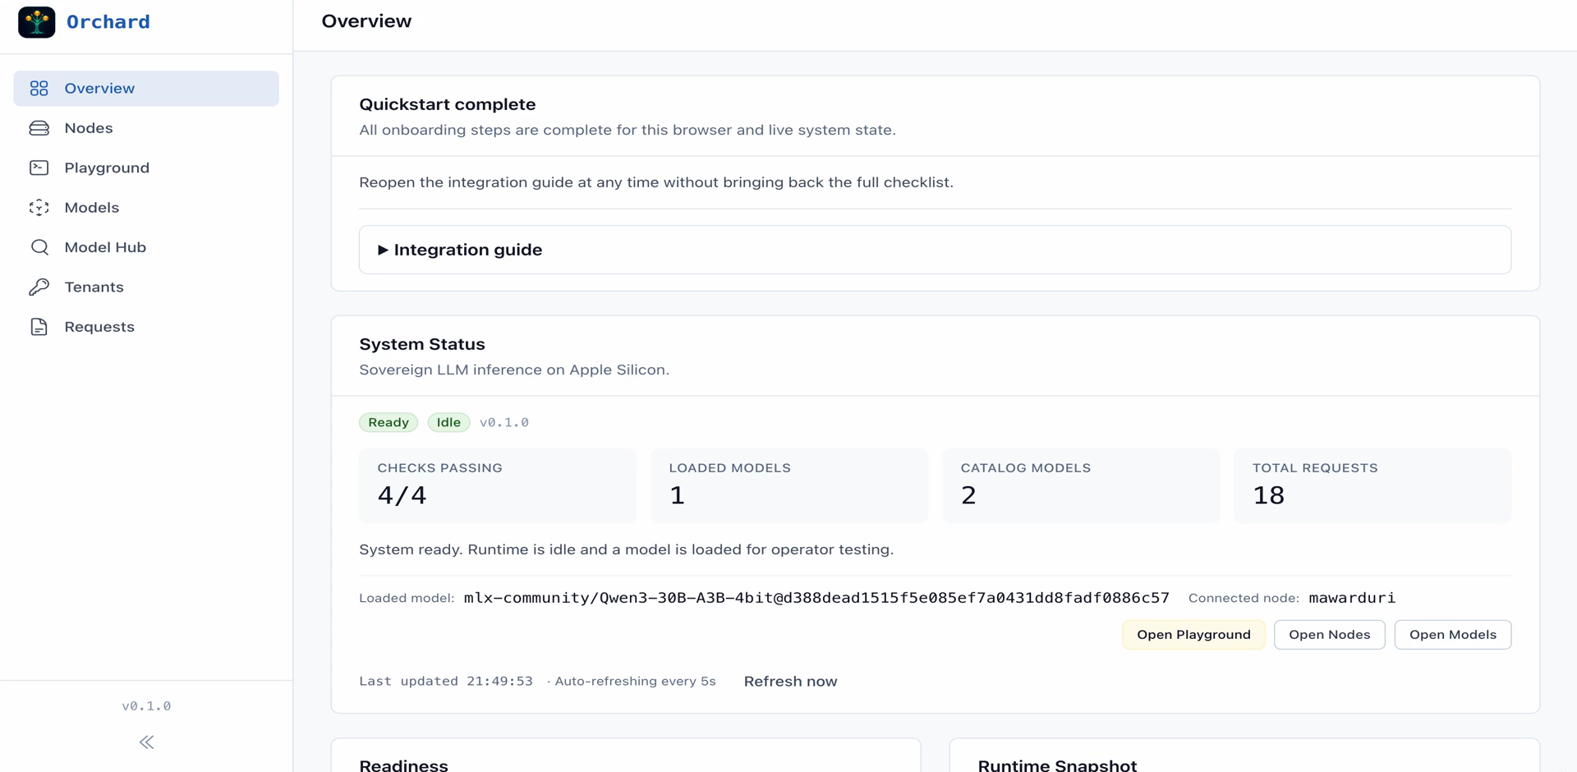
Task: Click the Models dashed-circle icon
Action: coord(39,208)
